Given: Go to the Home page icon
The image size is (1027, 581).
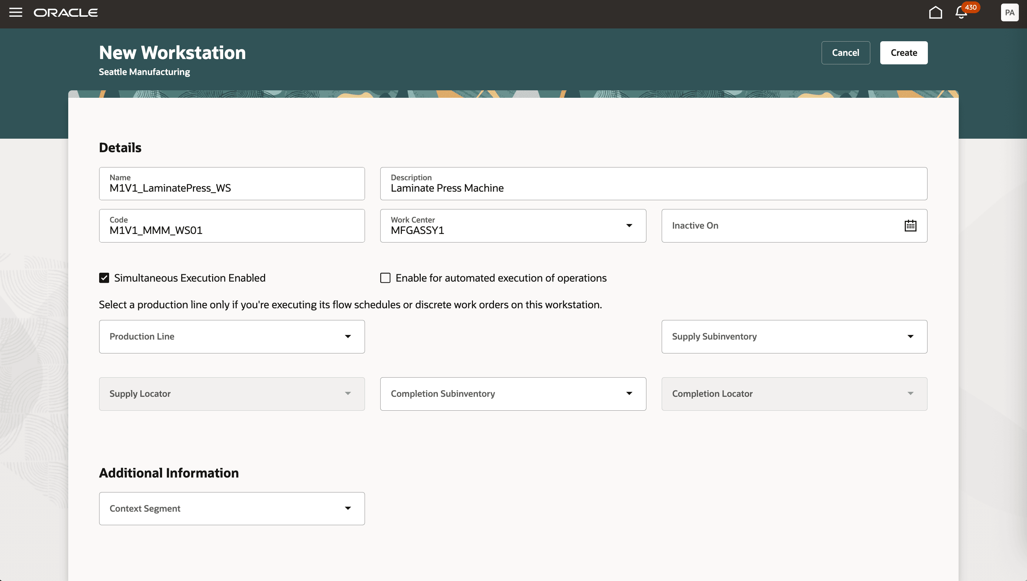Looking at the screenshot, I should click(x=935, y=12).
